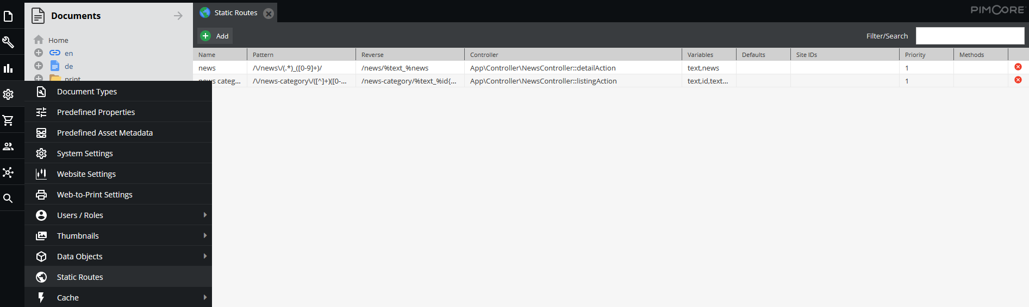Screen dimensions: 1029x307
Task: Click the gear Settings sidebar icon
Action: click(8, 94)
